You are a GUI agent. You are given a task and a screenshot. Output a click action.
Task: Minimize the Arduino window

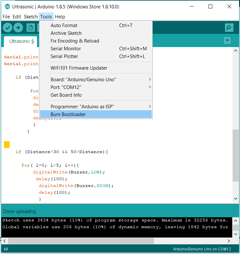(x=192, y=6)
